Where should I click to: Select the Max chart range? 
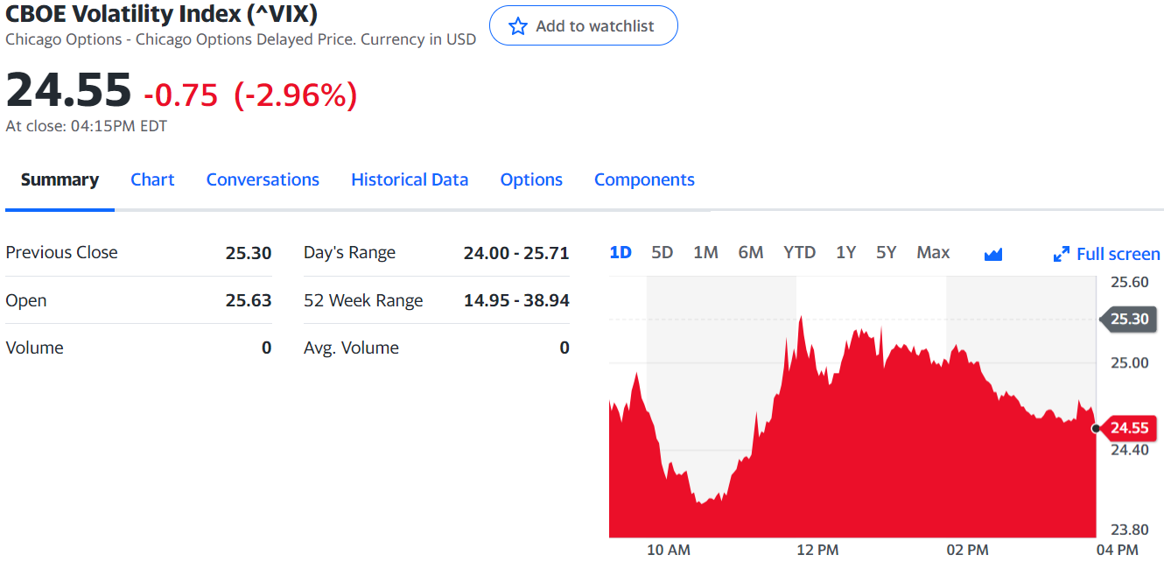(x=933, y=252)
